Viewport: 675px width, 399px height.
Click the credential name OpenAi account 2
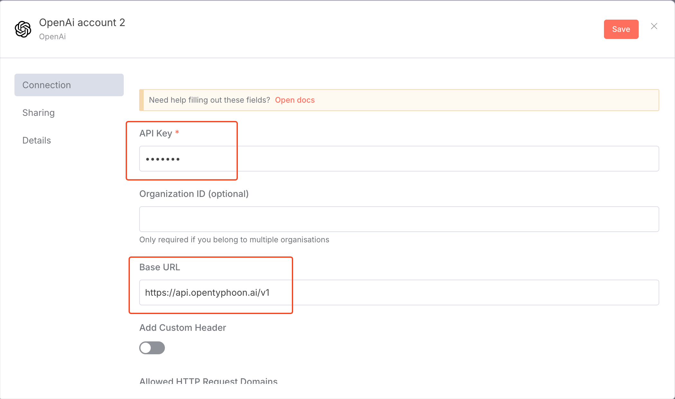(82, 23)
